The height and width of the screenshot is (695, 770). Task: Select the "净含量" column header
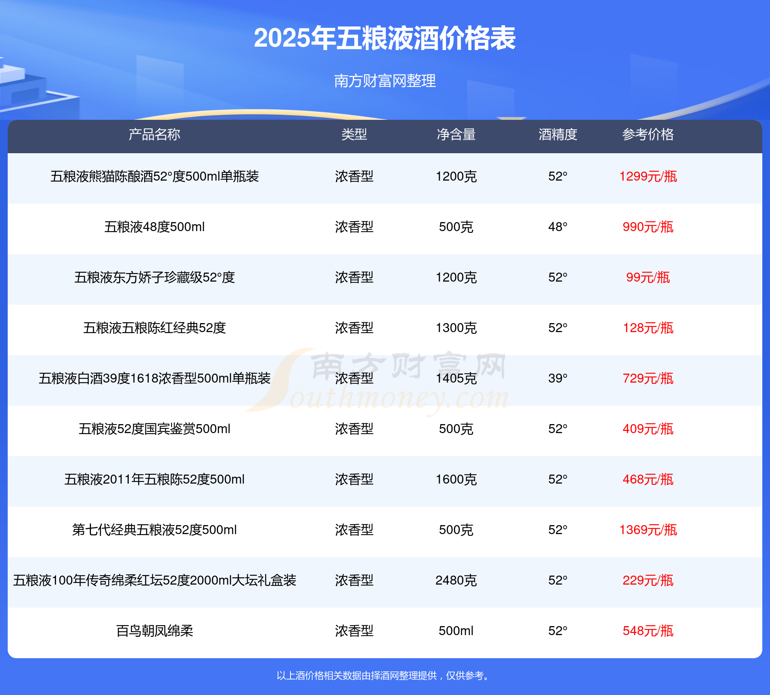pos(456,134)
